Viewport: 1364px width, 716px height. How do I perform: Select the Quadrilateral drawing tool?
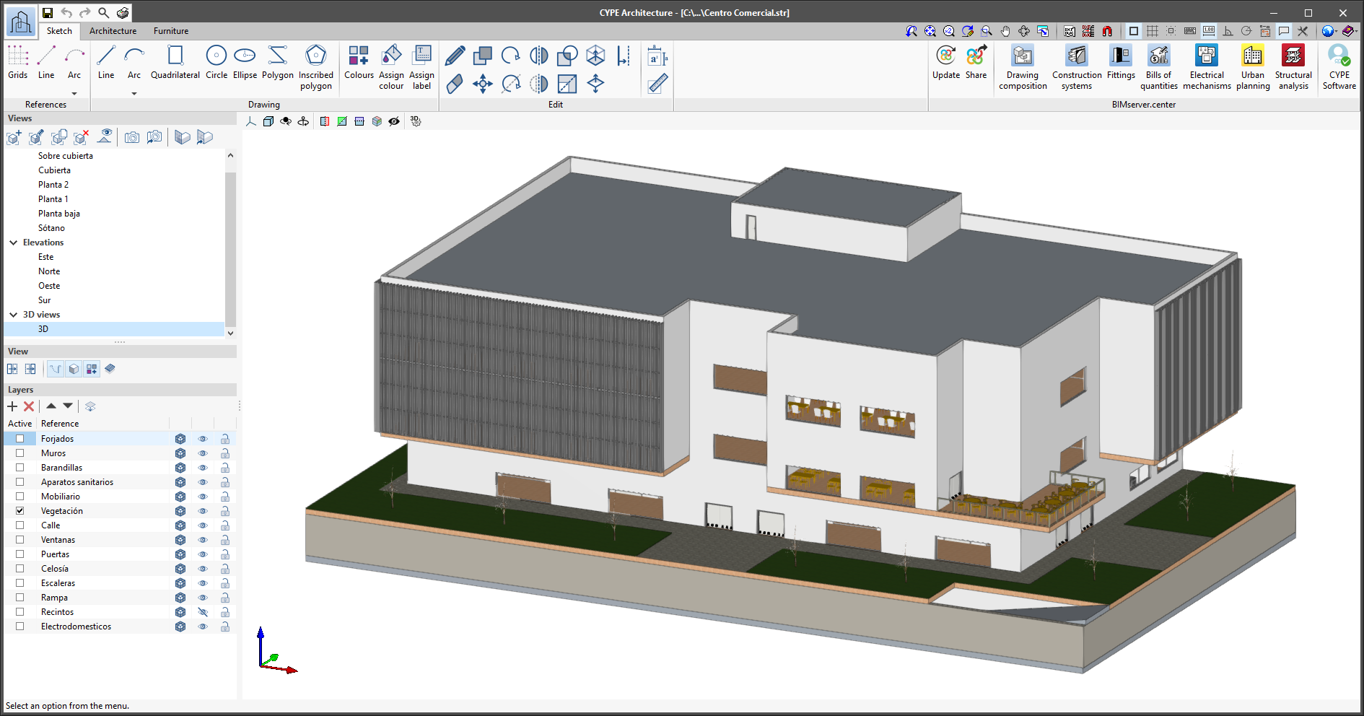tap(175, 62)
